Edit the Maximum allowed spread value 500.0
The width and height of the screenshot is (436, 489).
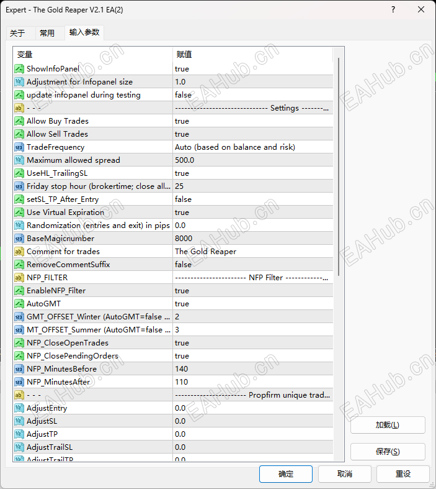252,160
